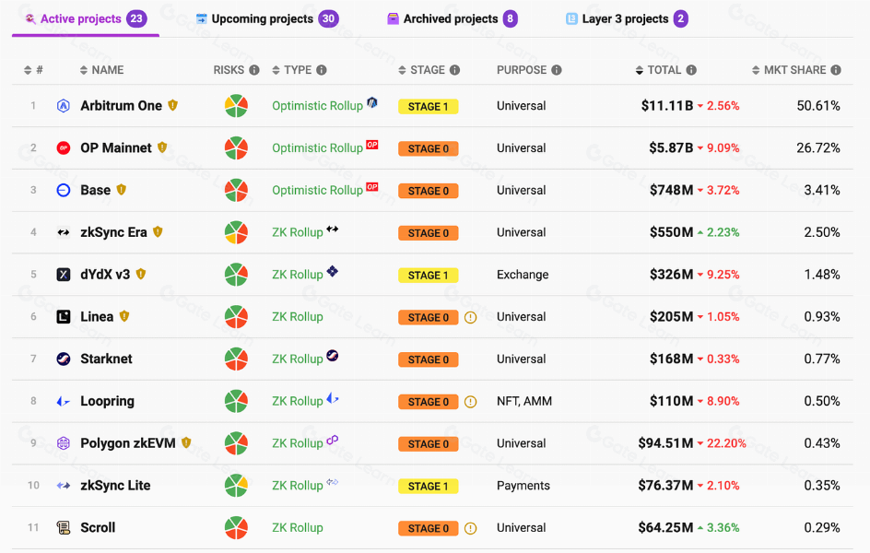The width and height of the screenshot is (870, 553).
Task: Toggle sorting on the NAME column
Action: click(84, 69)
